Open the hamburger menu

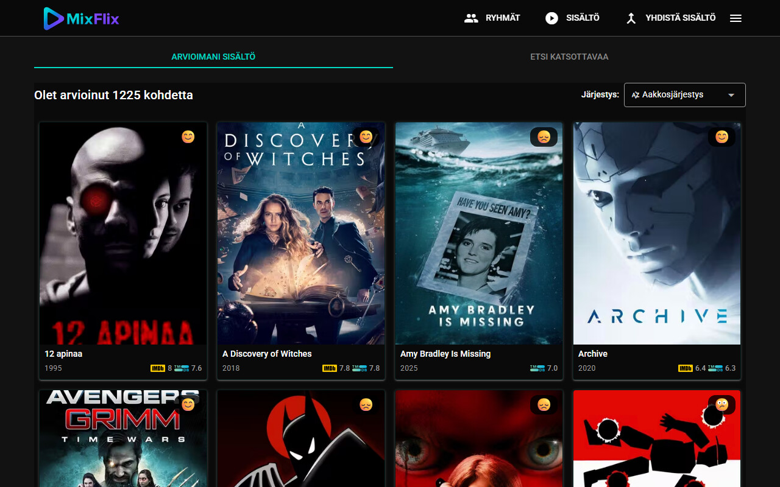(x=736, y=18)
